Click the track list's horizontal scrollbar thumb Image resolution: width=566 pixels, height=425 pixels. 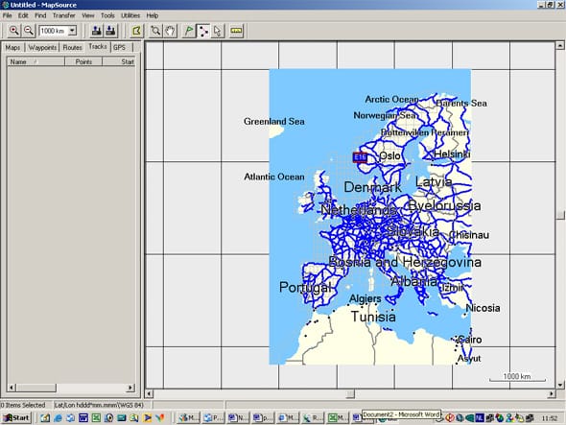36,388
